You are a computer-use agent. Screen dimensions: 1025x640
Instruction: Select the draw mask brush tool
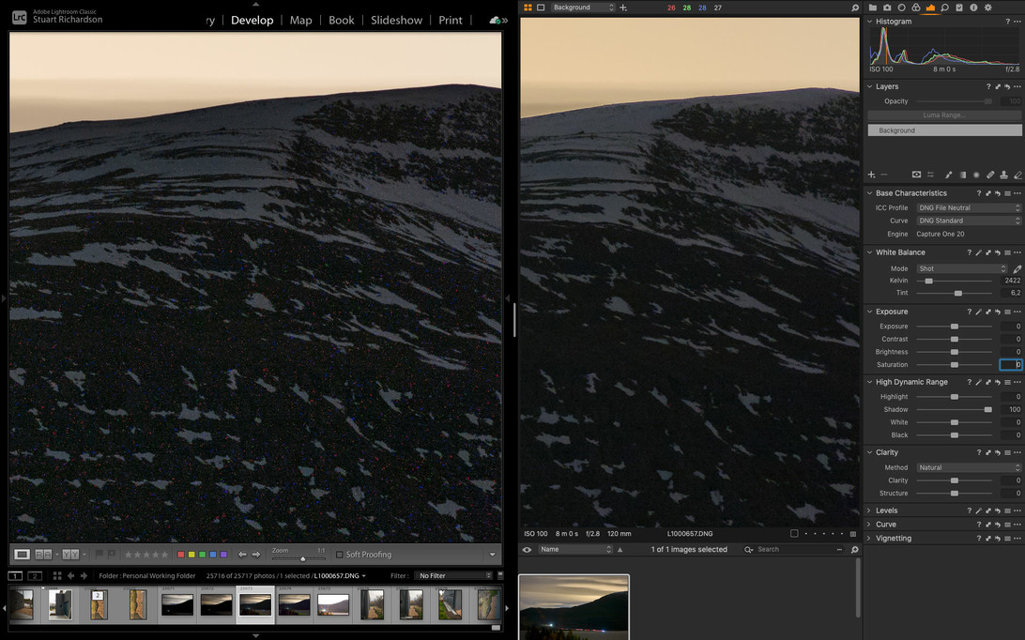click(948, 175)
